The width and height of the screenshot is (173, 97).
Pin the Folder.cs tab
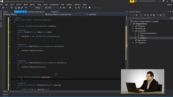(x=23, y=12)
